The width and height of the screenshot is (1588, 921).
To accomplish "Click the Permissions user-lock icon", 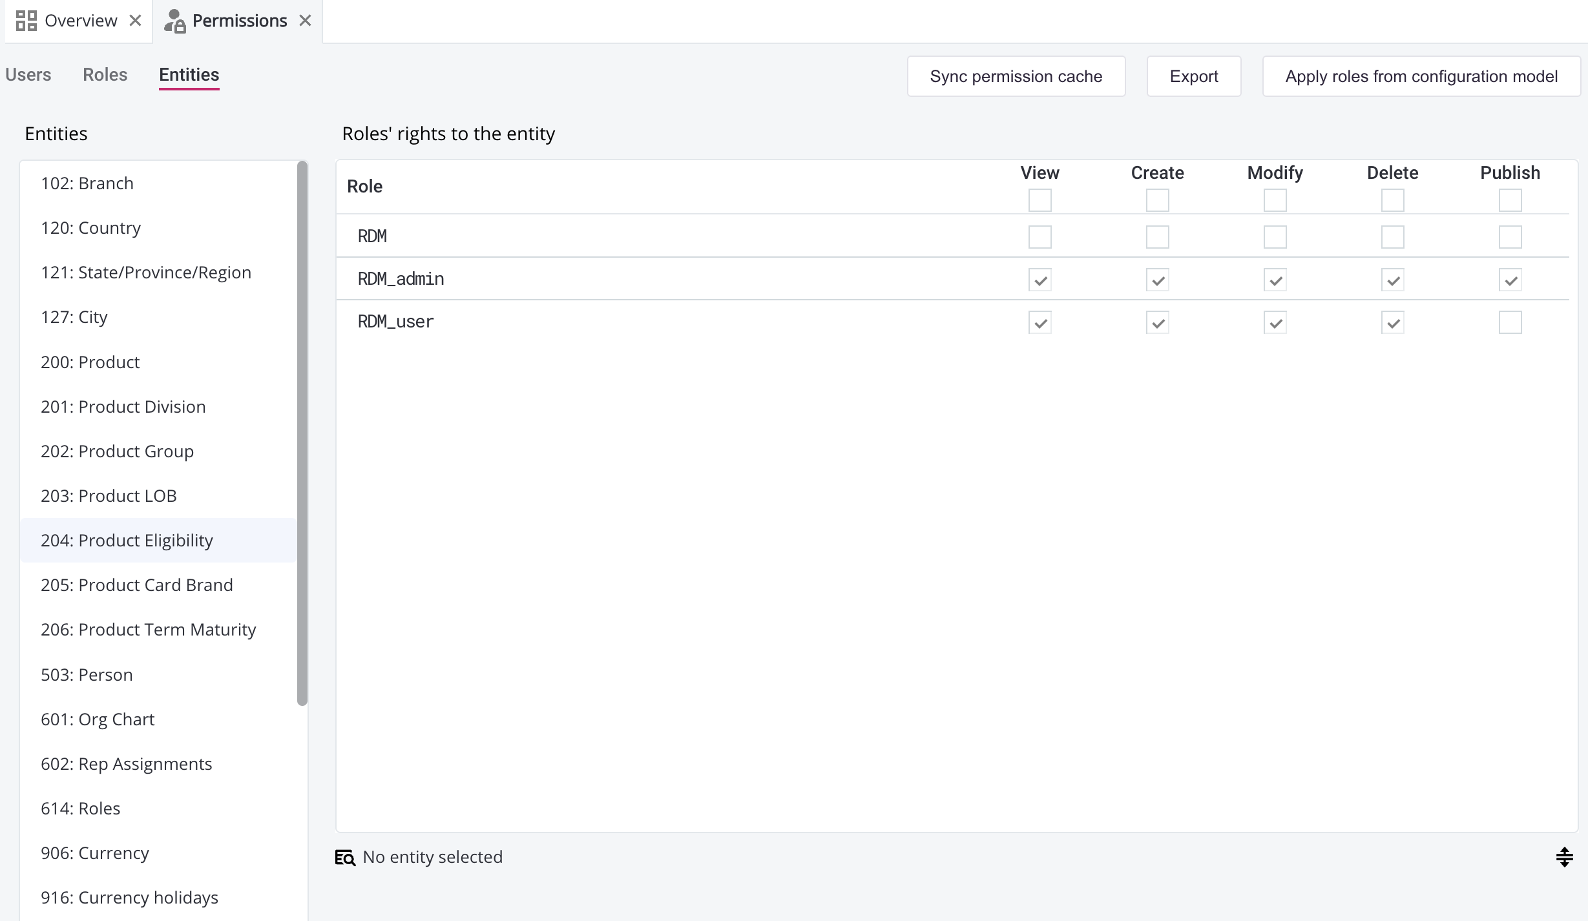I will [174, 21].
